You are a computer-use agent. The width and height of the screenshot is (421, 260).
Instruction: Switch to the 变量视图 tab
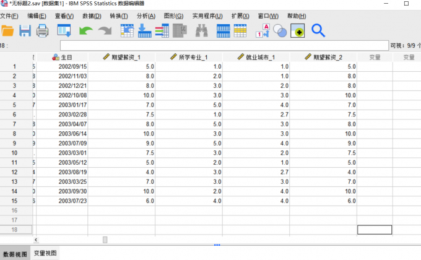[45, 253]
